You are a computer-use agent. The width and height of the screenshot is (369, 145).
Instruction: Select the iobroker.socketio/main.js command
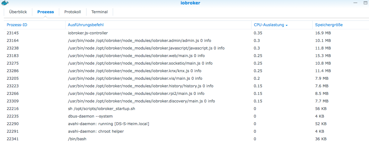point(140,63)
